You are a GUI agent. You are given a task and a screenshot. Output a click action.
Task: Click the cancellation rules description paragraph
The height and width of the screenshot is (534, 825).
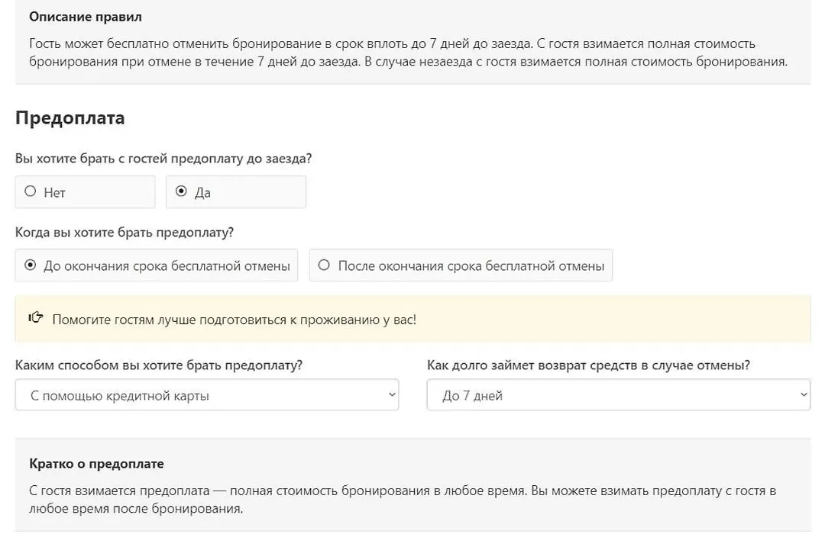coord(408,53)
